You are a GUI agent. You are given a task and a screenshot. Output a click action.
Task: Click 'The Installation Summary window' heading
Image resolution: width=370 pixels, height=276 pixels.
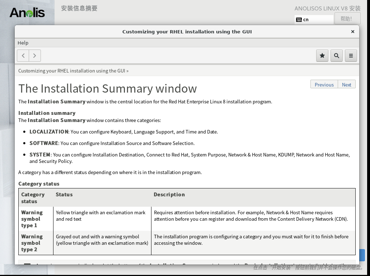(x=108, y=89)
